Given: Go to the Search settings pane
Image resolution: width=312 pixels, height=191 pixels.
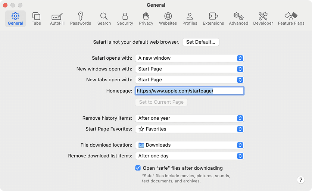Looking at the screenshot, I should 104,19.
